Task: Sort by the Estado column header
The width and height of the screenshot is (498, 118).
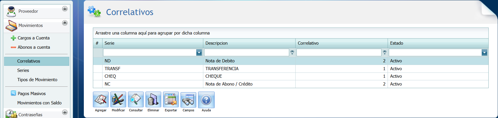Action: coord(438,43)
